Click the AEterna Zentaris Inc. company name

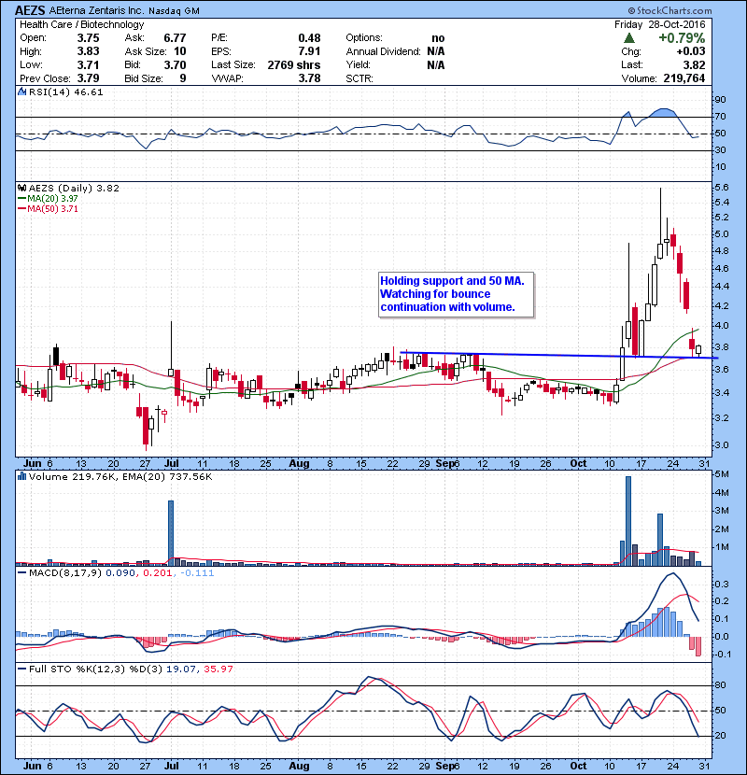(x=97, y=10)
